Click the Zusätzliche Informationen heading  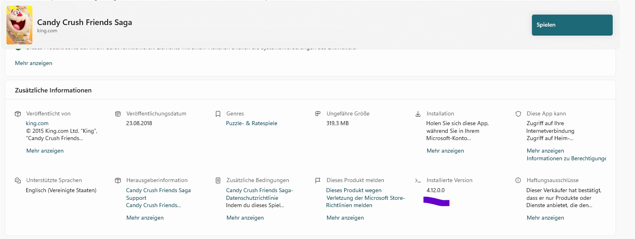(53, 90)
